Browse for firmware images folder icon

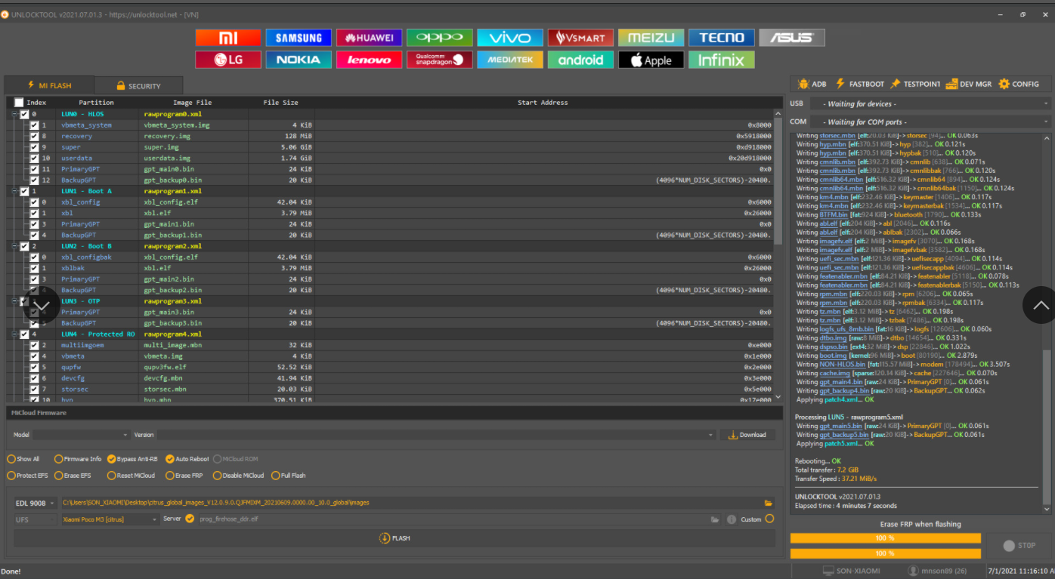point(769,503)
